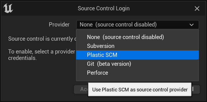This screenshot has width=207, height=102.
Task: Close the Source Control Login dialog
Action: tap(197, 9)
